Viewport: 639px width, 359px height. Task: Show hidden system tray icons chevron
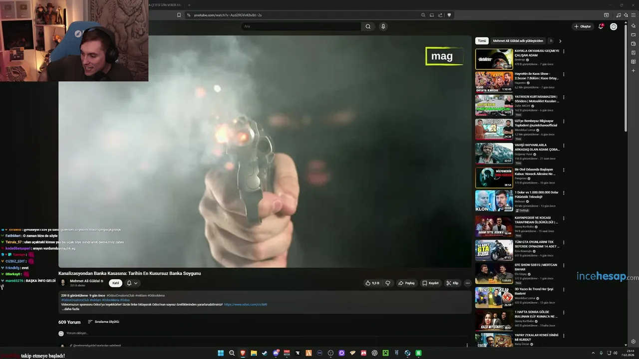pos(593,353)
